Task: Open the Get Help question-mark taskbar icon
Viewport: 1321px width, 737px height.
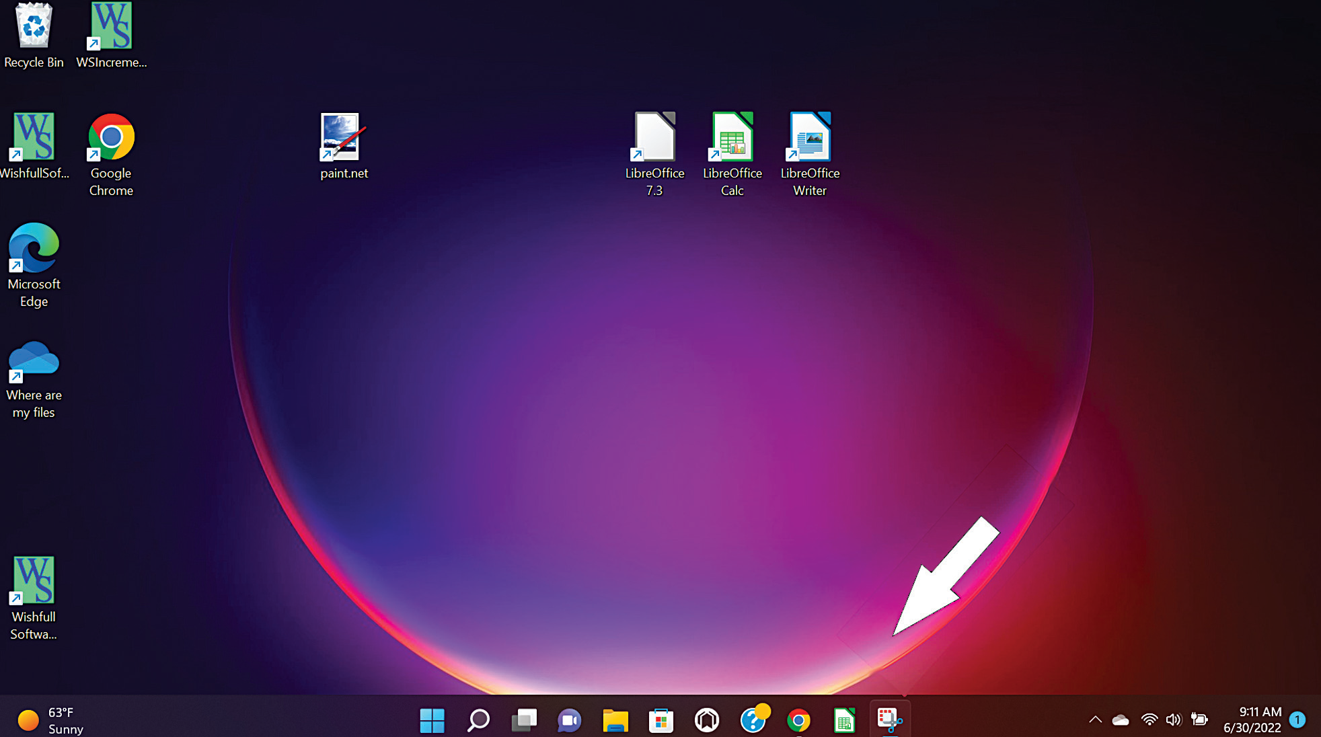Action: click(753, 720)
